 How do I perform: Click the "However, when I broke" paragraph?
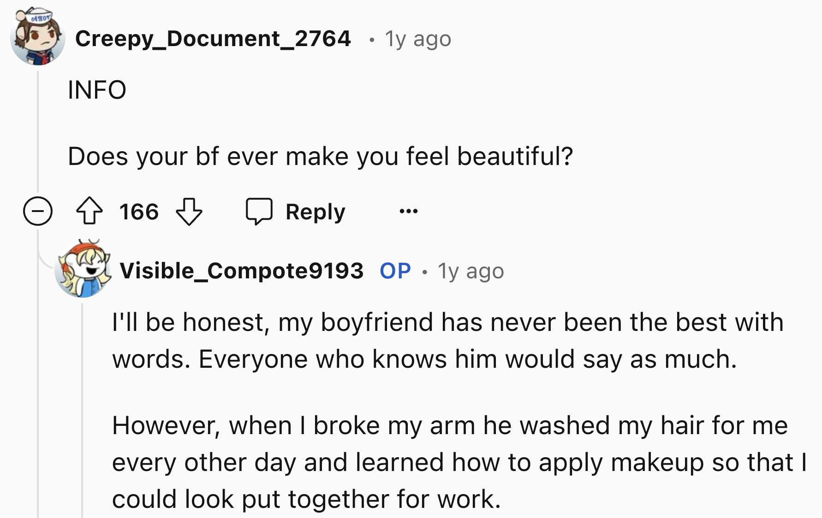(459, 462)
